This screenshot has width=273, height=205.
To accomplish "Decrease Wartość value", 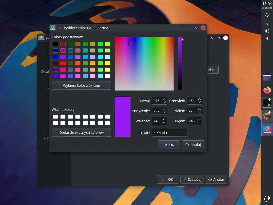I will click(x=164, y=123).
